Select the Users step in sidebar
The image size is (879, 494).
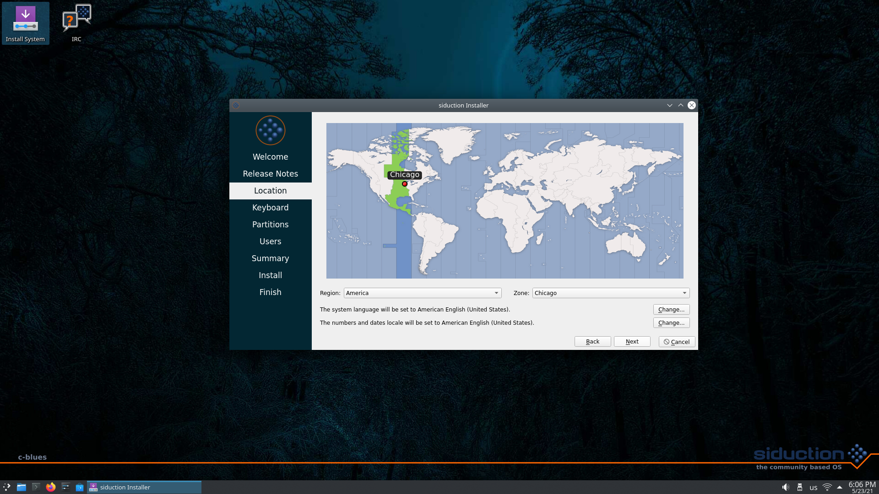(x=271, y=242)
